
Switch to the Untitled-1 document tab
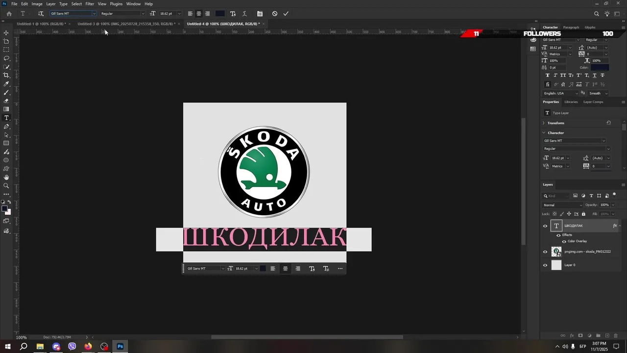click(x=41, y=24)
